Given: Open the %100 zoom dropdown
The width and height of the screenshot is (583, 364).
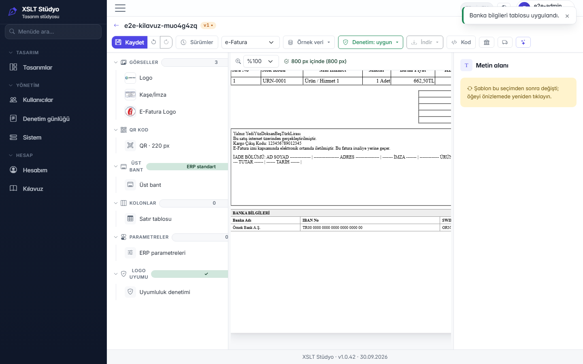Looking at the screenshot, I should tap(261, 61).
